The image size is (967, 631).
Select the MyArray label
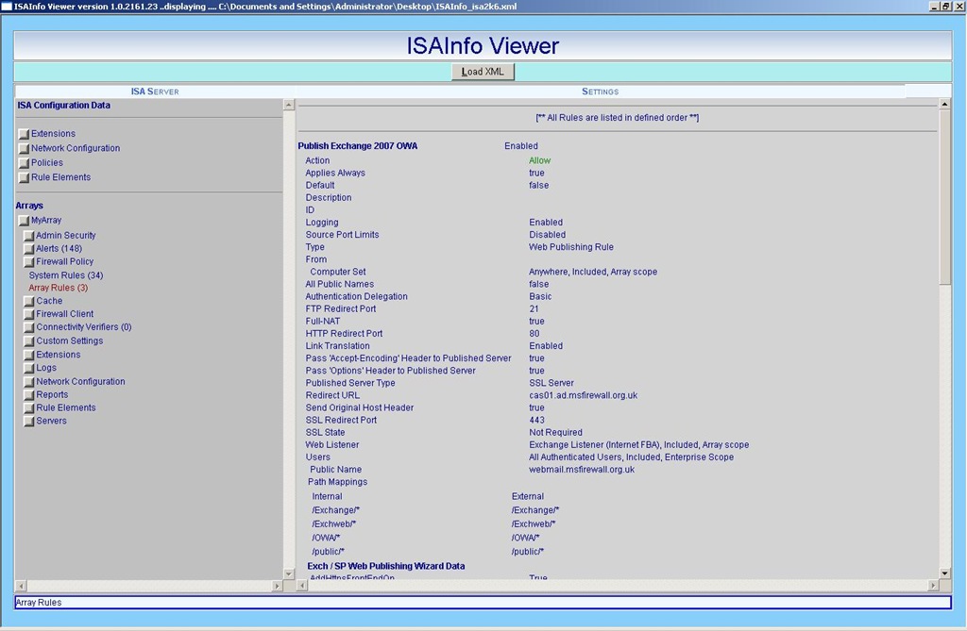click(46, 220)
